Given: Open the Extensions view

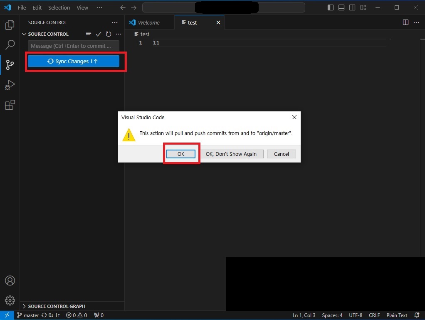Looking at the screenshot, I should point(10,105).
